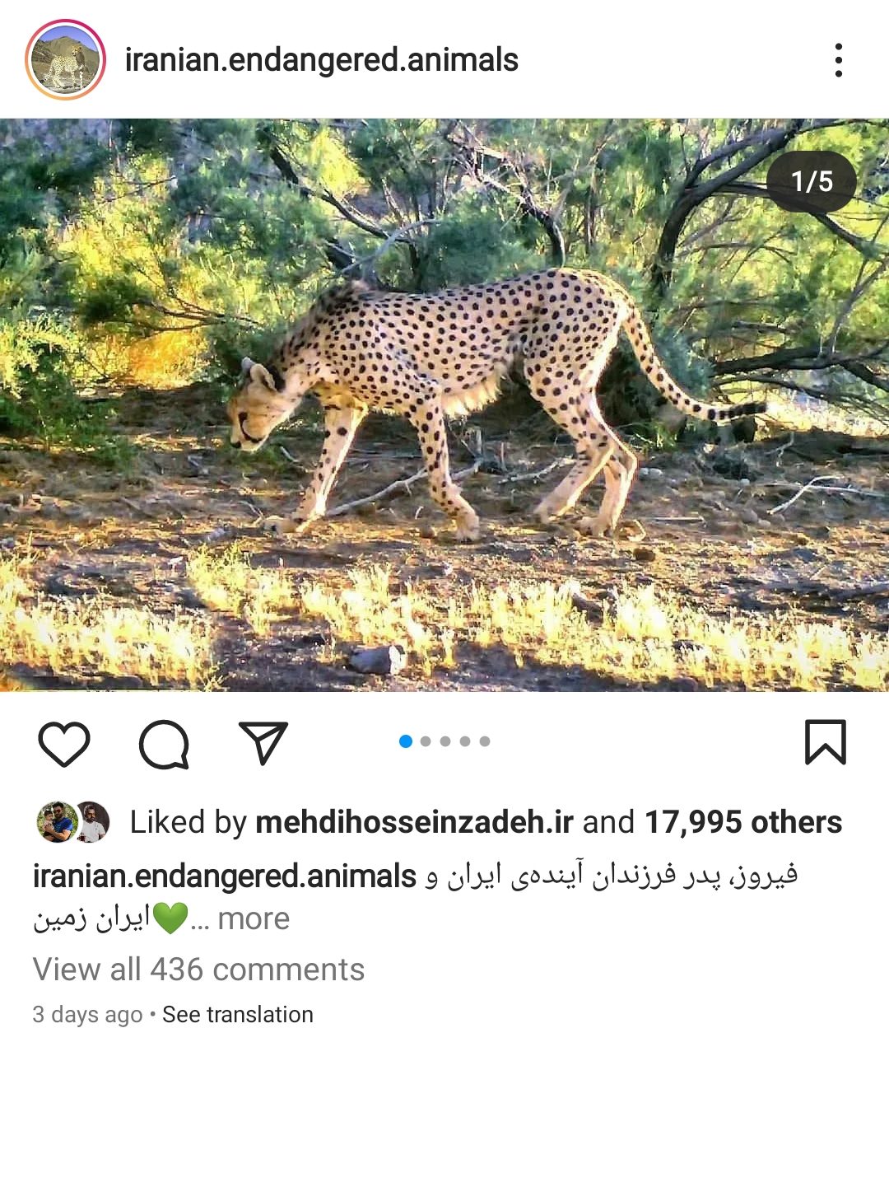
Task: Save post with the bookmark icon
Action: tap(825, 742)
